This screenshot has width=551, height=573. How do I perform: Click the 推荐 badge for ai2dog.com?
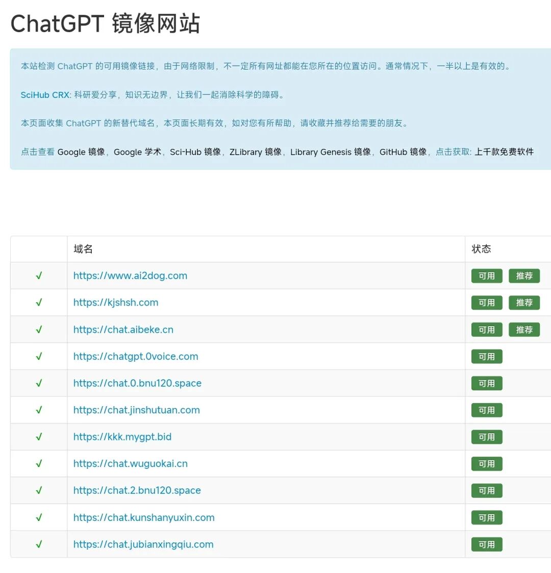click(524, 276)
